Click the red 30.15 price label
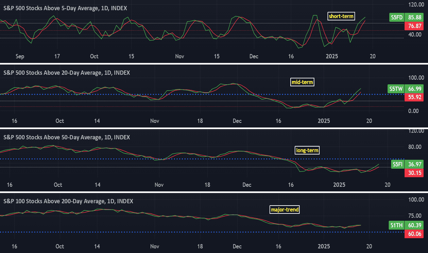 click(414, 173)
